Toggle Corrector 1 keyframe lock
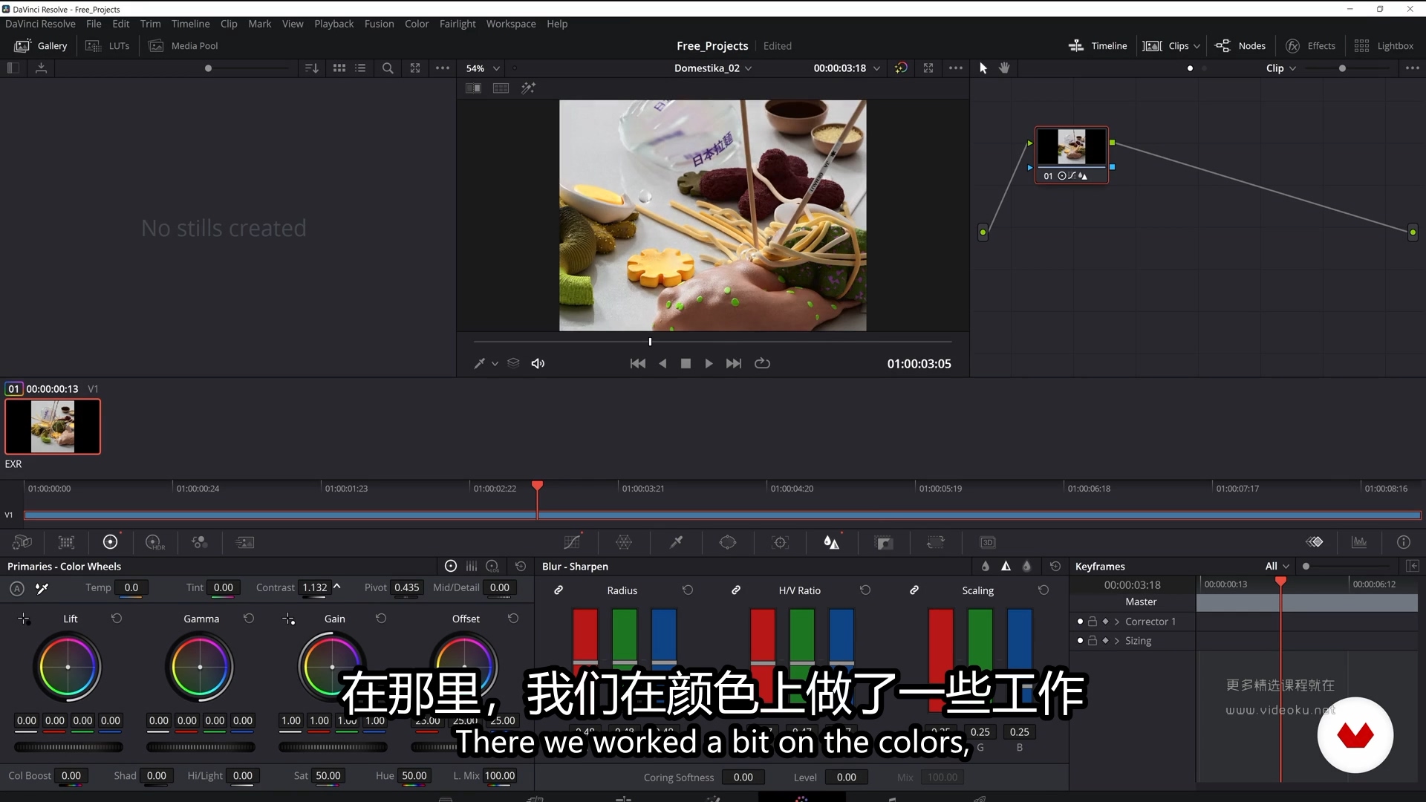Screen dimensions: 1426x802 pyautogui.click(x=1093, y=622)
